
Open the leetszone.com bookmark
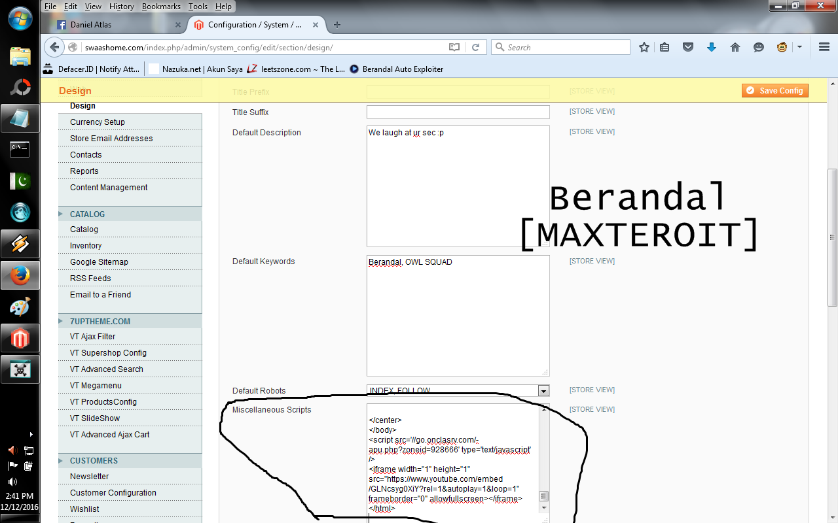tap(296, 69)
